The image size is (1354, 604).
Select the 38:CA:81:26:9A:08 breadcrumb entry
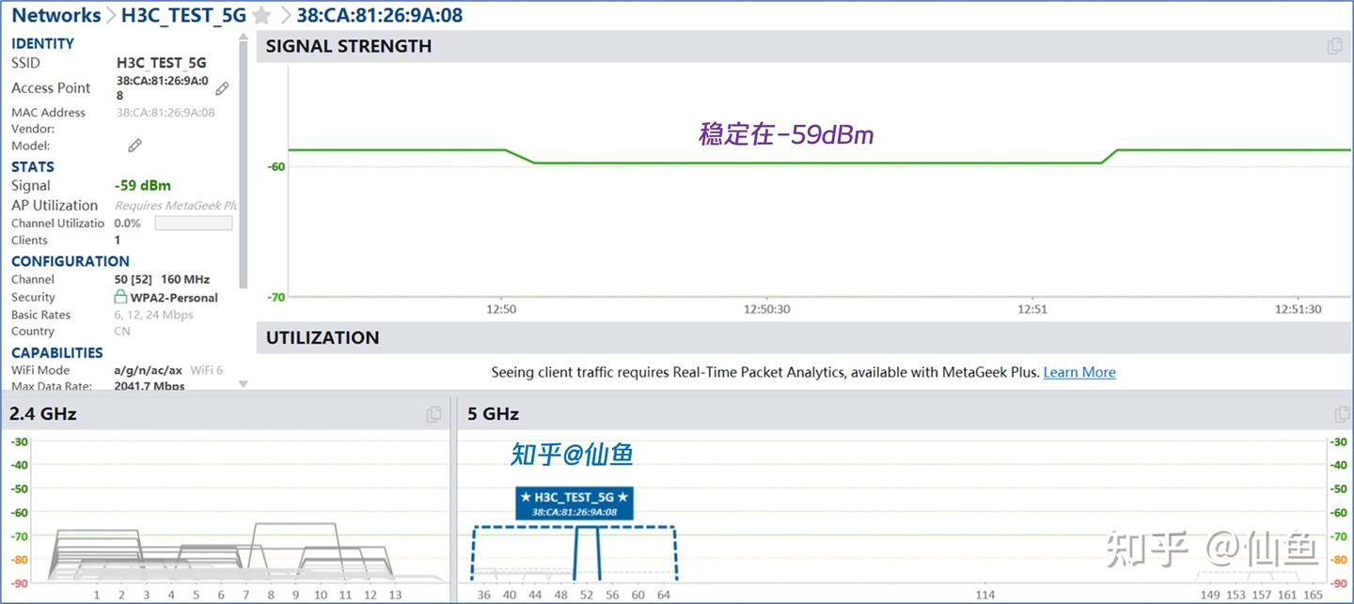[x=379, y=15]
